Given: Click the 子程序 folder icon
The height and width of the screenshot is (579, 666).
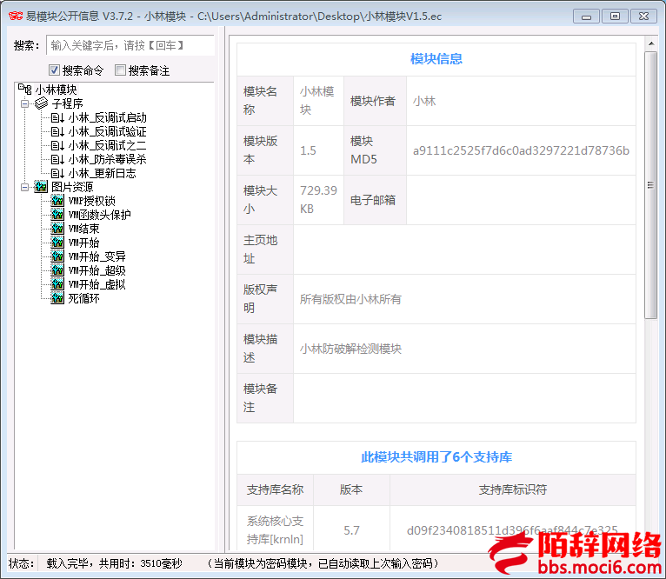Looking at the screenshot, I should tap(41, 103).
